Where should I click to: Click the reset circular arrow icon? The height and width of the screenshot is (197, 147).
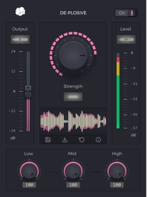click(x=82, y=140)
